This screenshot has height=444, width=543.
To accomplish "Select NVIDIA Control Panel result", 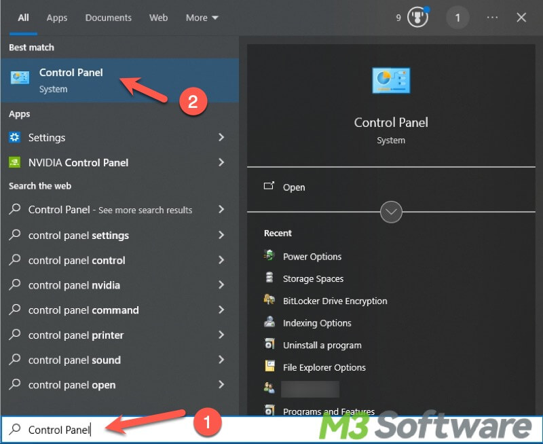I will coord(119,162).
